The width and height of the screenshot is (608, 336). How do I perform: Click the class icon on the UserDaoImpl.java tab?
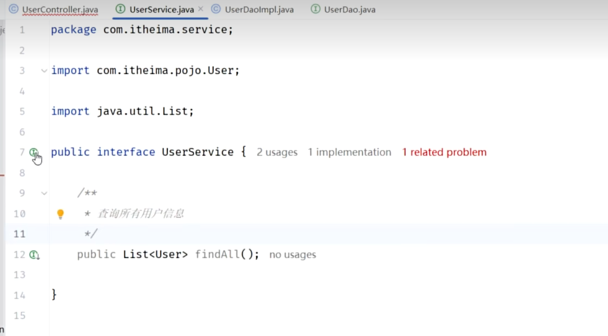pos(216,9)
